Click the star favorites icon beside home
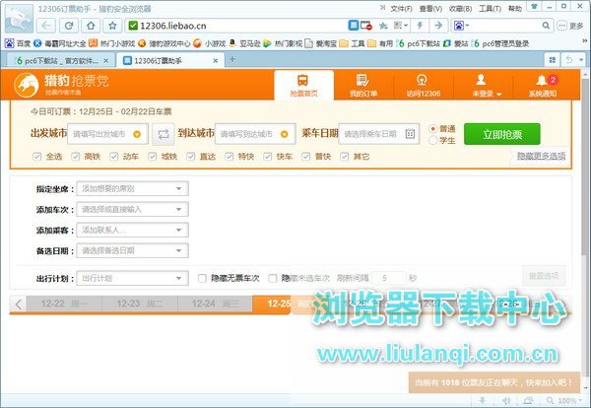The image size is (591, 408). point(112,26)
